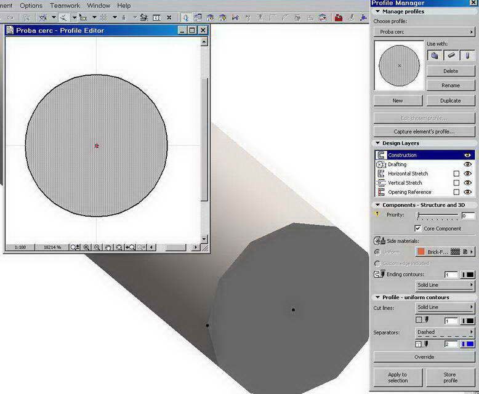Click the set zoom magnifier icon beside 18214 %
The width and height of the screenshot is (479, 394).
[x=75, y=247]
